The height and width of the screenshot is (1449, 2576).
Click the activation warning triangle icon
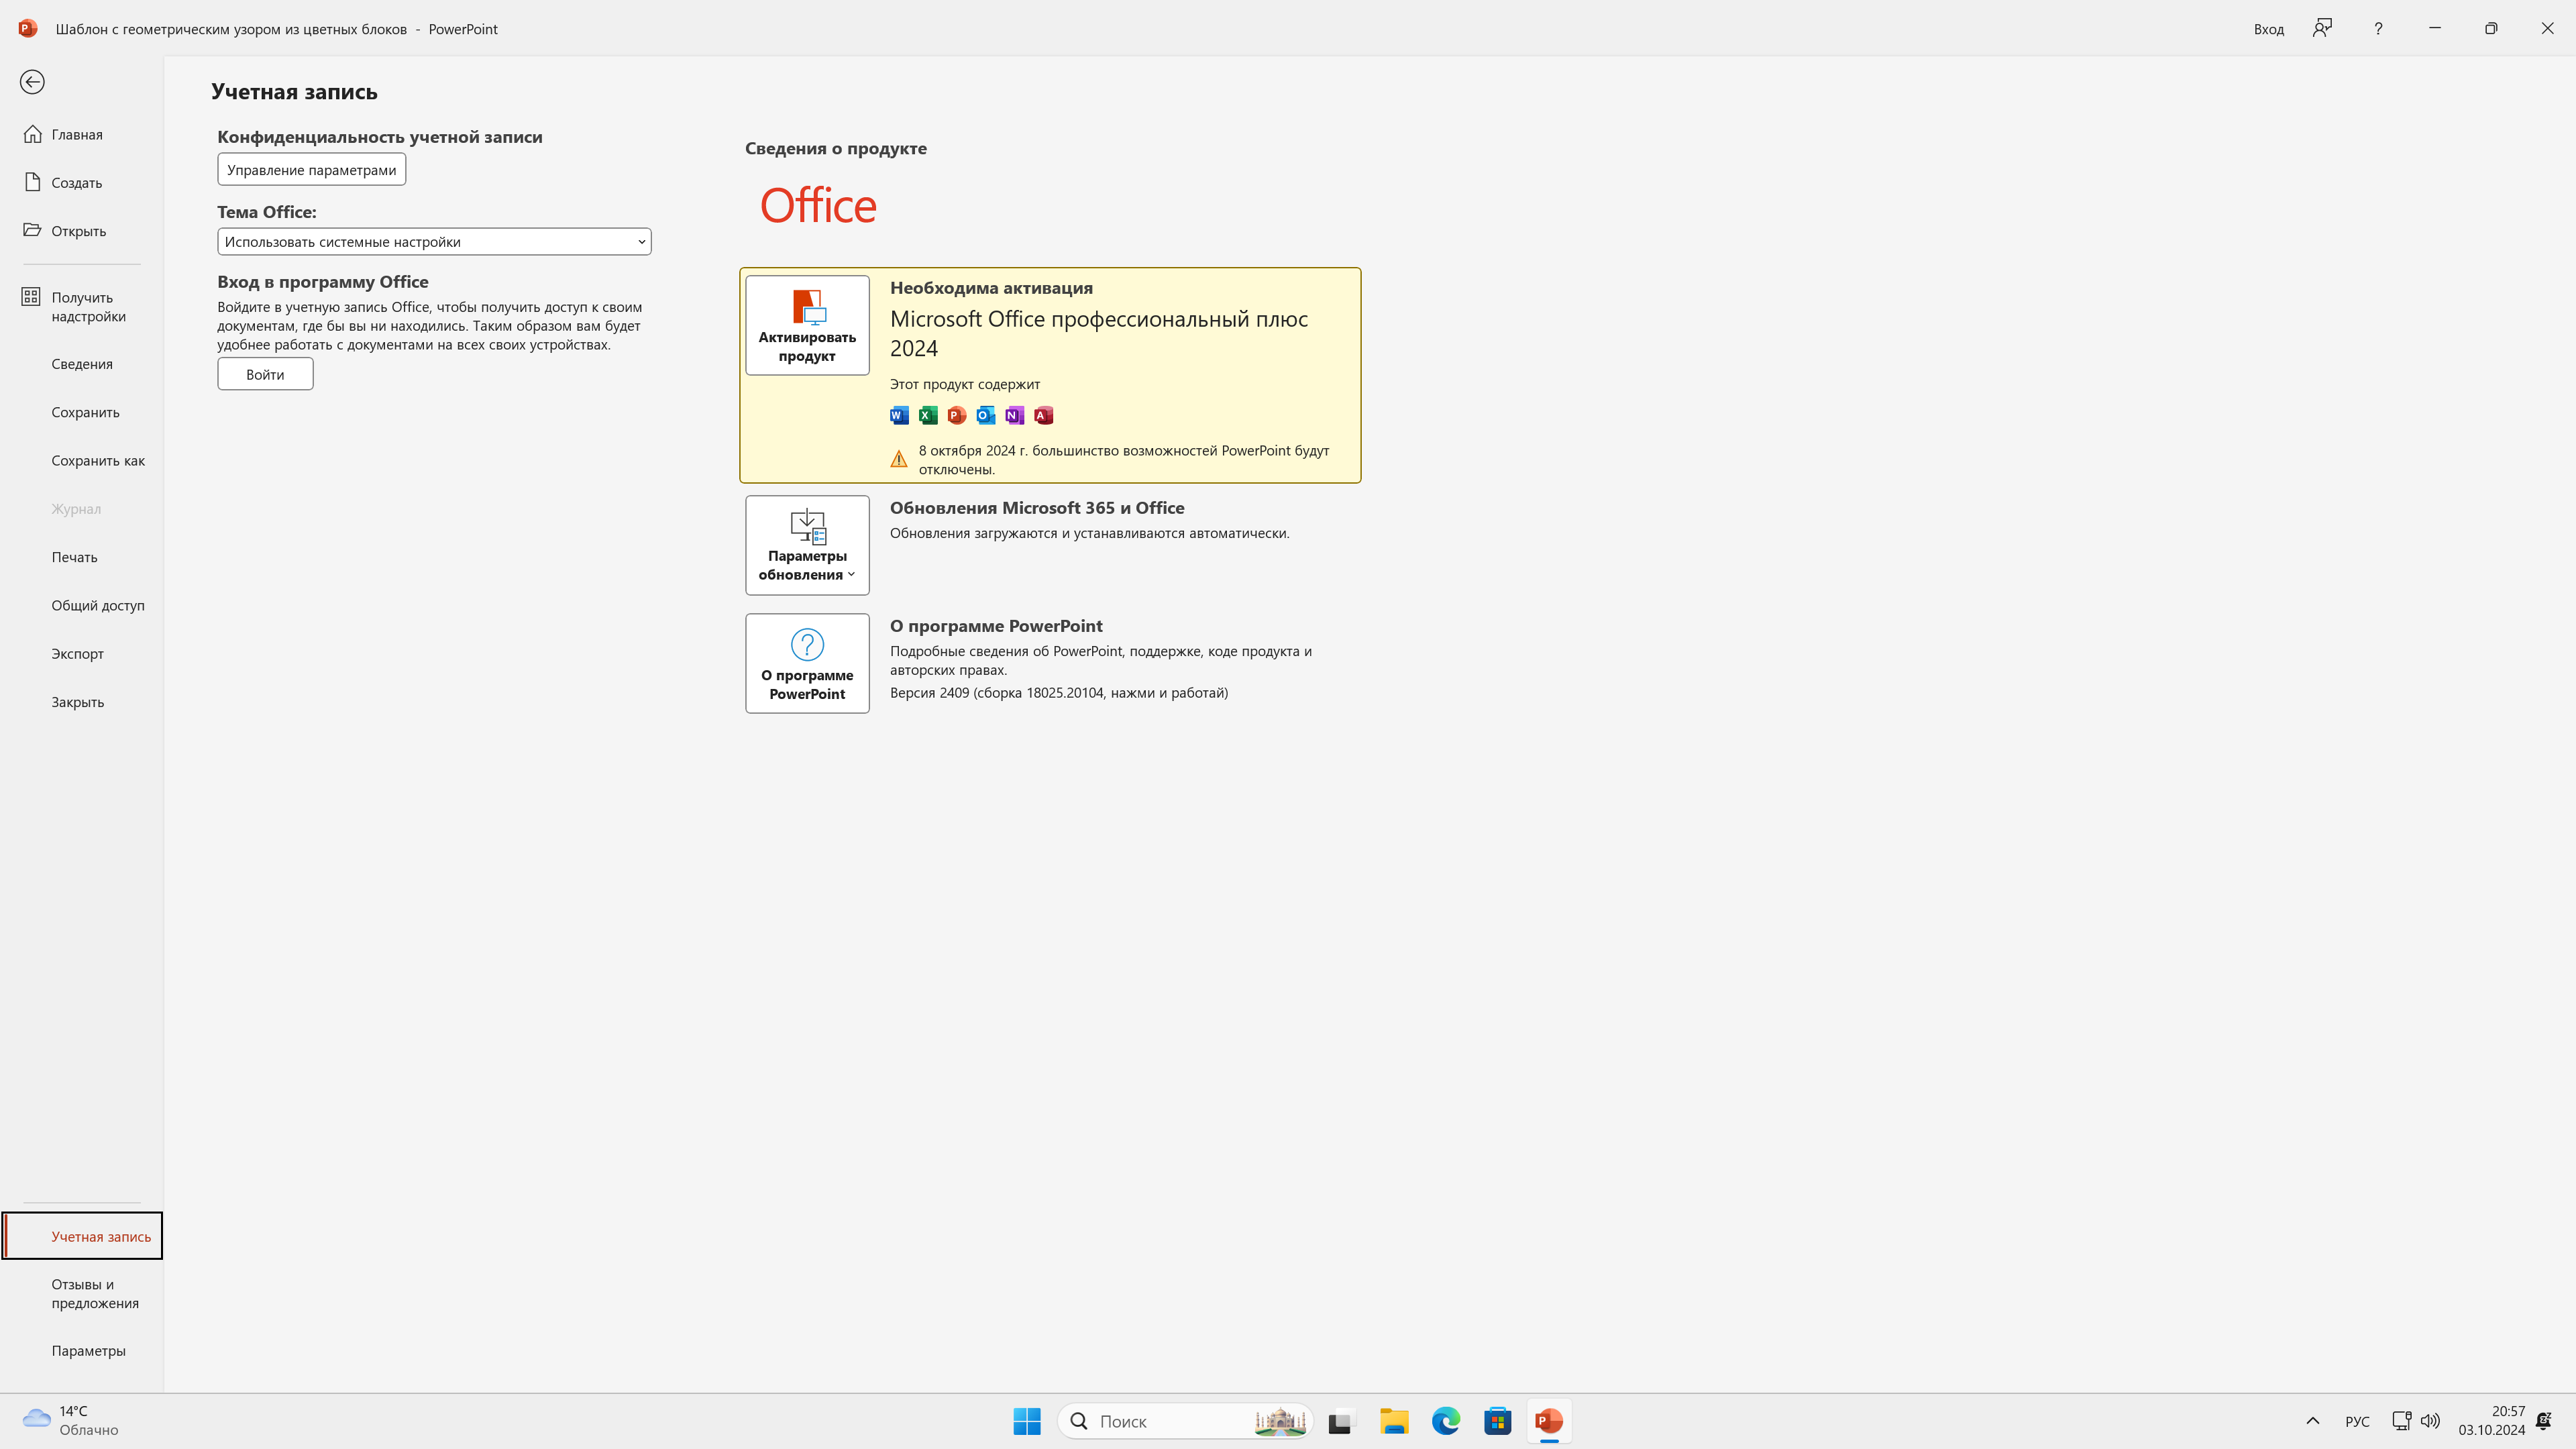point(899,459)
